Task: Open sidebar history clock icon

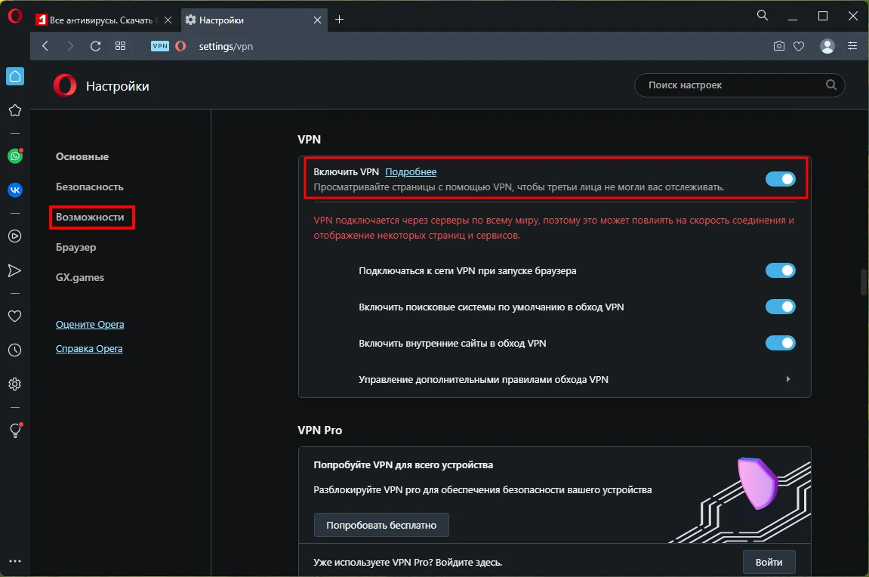Action: tap(14, 350)
